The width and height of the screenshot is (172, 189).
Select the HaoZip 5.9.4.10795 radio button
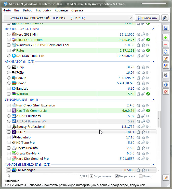coord(9,83)
